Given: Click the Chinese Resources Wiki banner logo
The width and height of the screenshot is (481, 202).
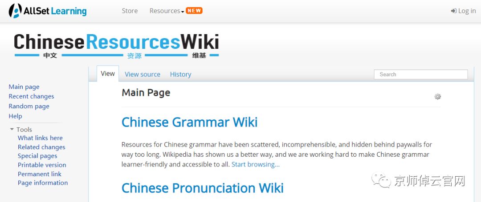Looking at the screenshot, I should pyautogui.click(x=116, y=46).
